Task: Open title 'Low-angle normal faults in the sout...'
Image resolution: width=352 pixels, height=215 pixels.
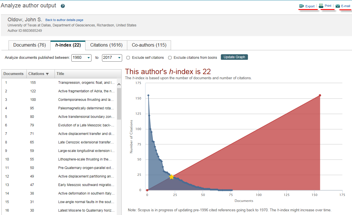Action: pos(86,202)
